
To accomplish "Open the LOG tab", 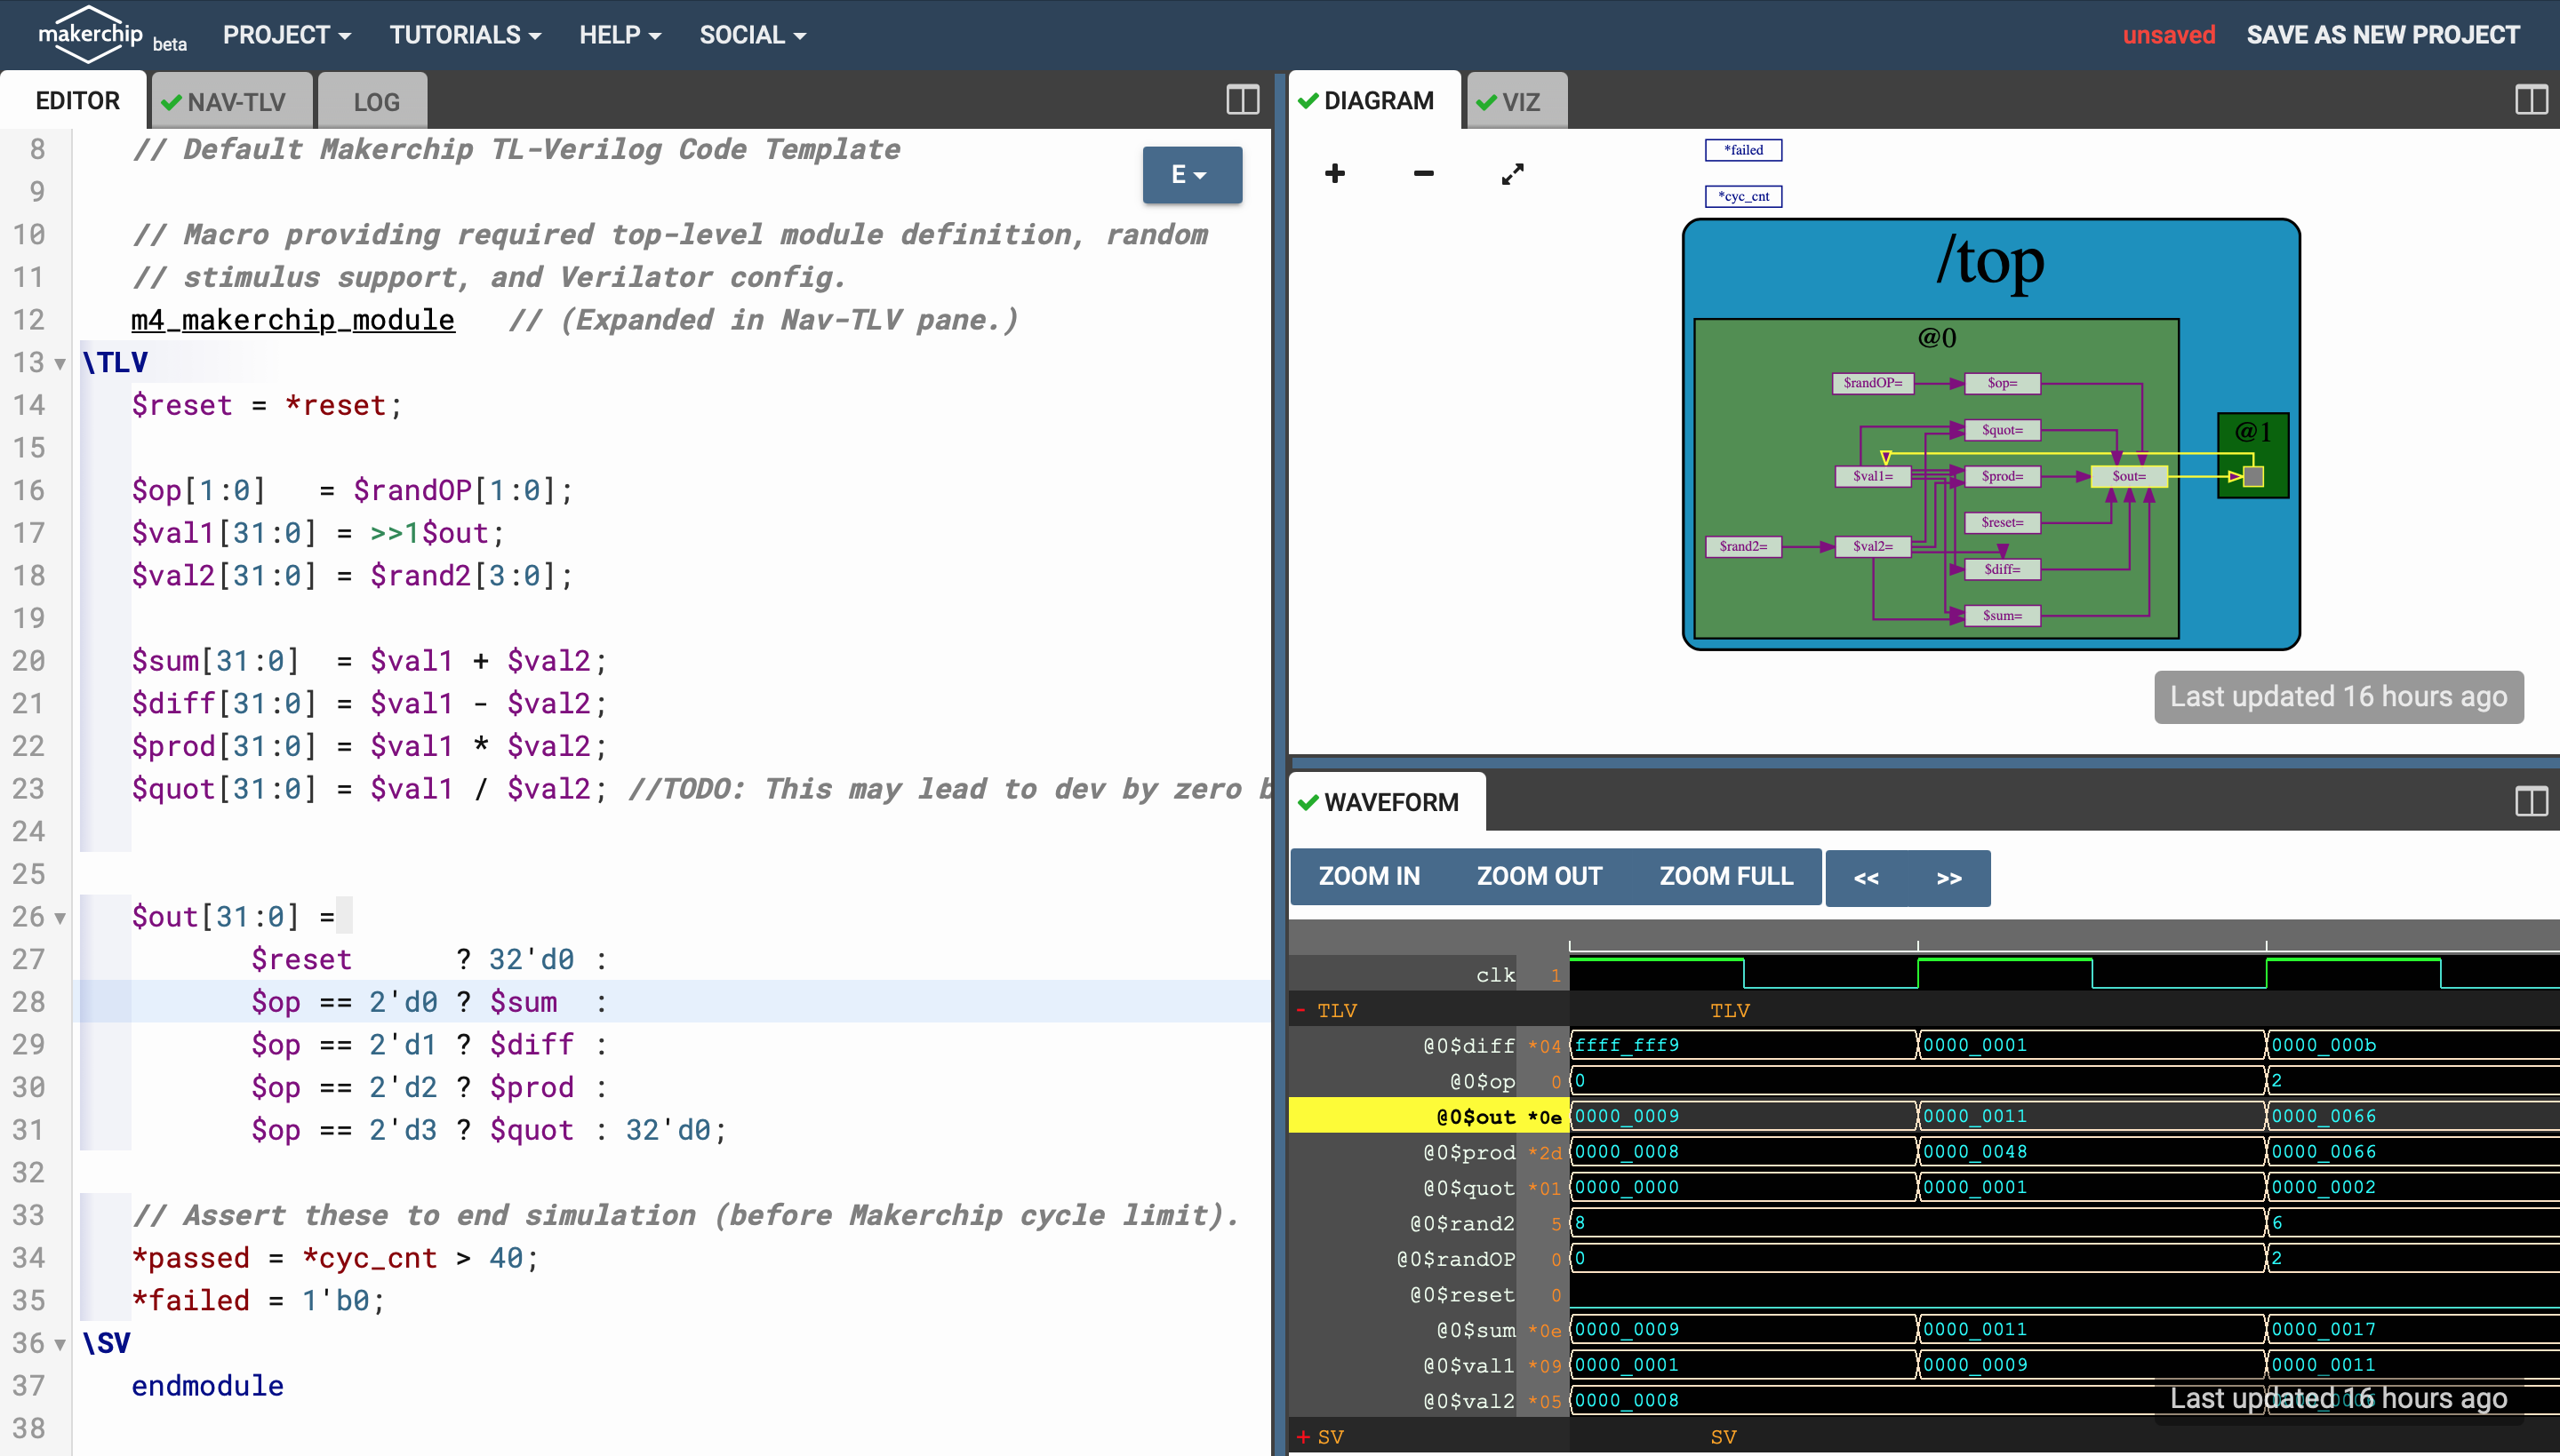I will [x=375, y=101].
